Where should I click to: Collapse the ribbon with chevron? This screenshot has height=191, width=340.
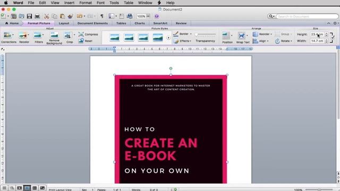(x=329, y=23)
